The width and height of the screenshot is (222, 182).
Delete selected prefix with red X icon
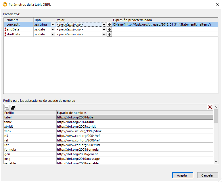click(x=210, y=107)
